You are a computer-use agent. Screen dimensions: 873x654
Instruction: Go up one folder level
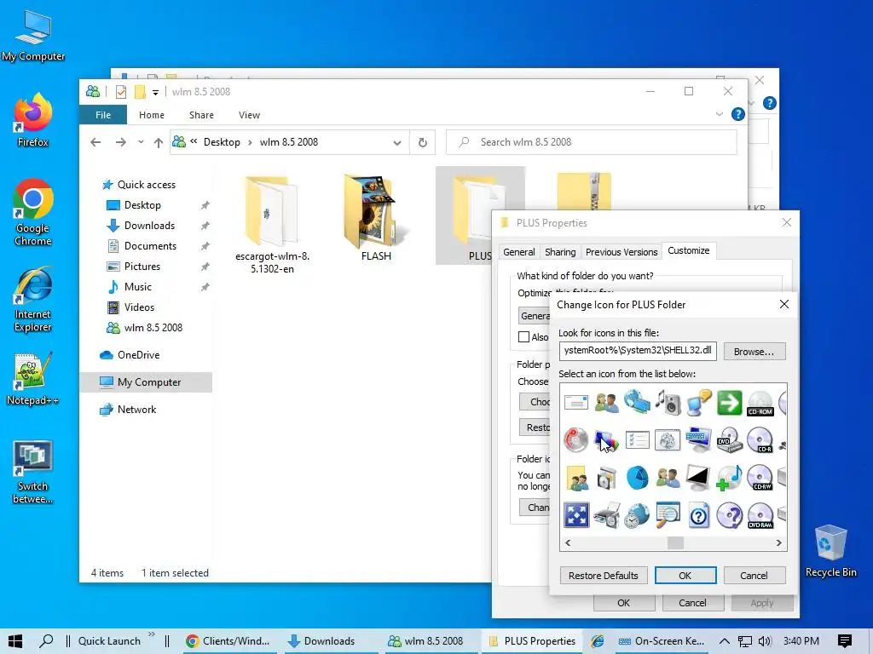tap(159, 143)
